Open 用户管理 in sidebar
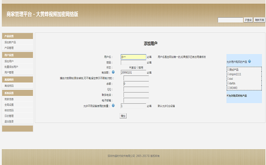This screenshot has width=266, height=165. click(9, 72)
